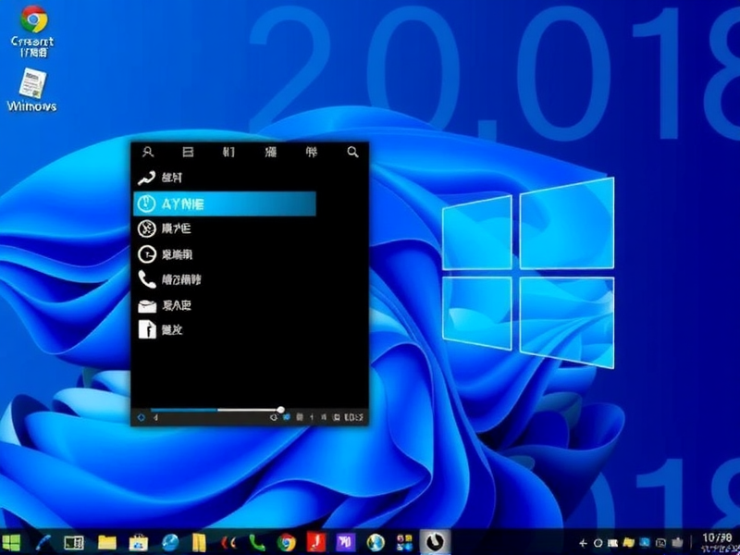Select the person profile icon in the top bar

point(147,152)
